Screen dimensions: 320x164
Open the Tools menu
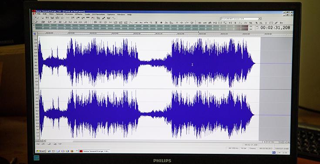click(x=87, y=14)
